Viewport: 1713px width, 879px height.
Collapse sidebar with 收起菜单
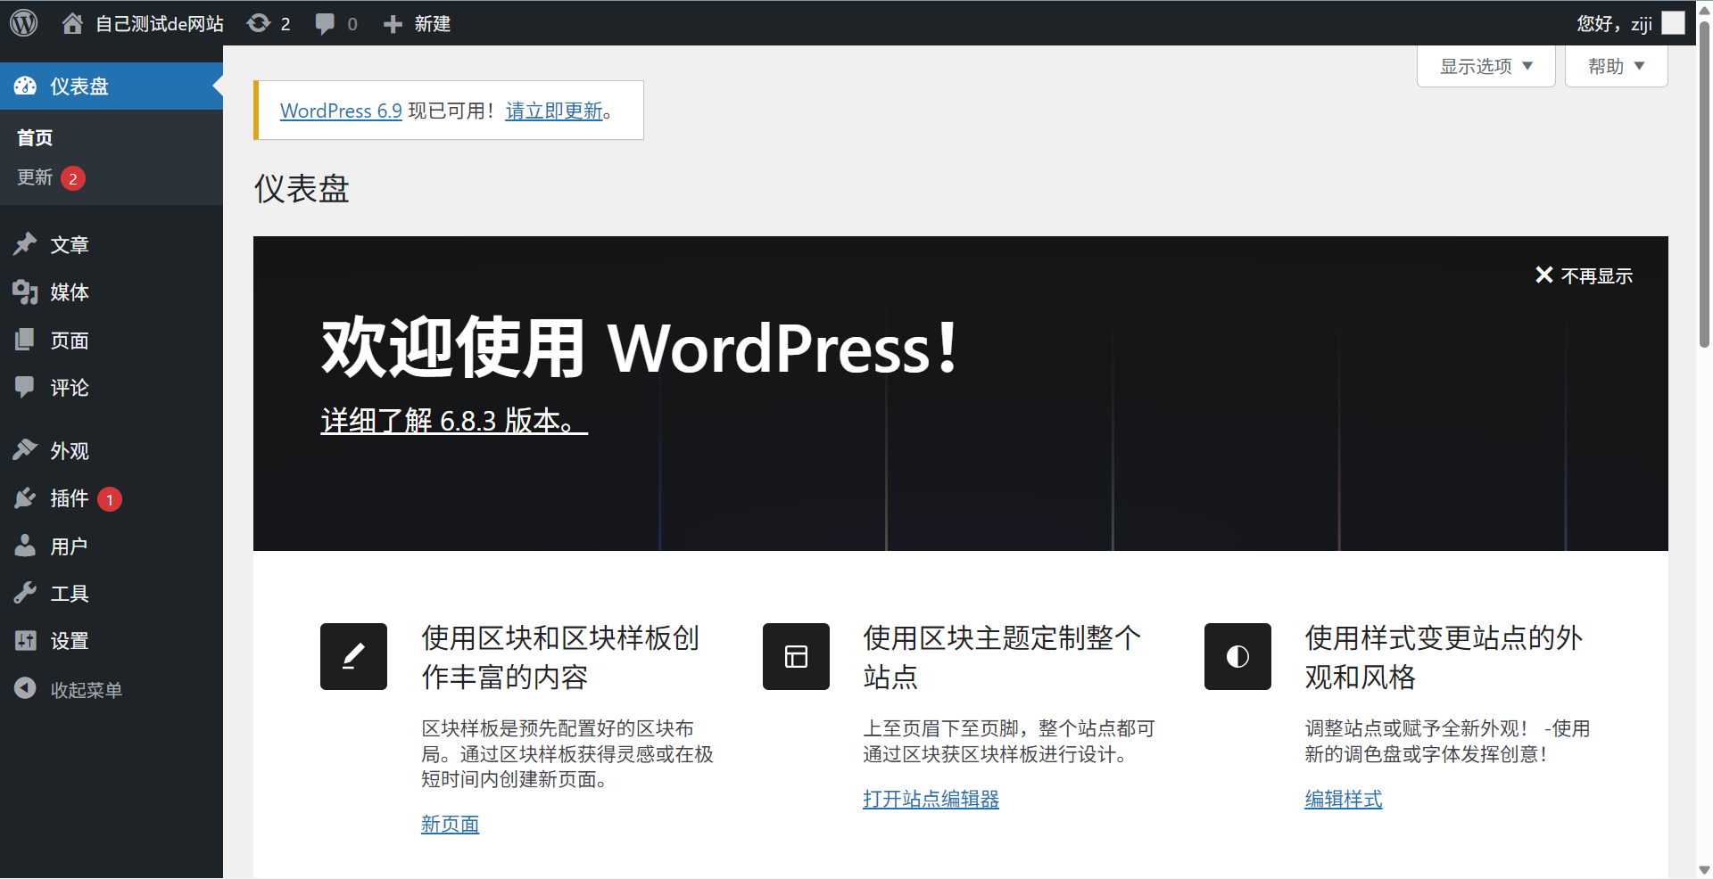pyautogui.click(x=112, y=689)
